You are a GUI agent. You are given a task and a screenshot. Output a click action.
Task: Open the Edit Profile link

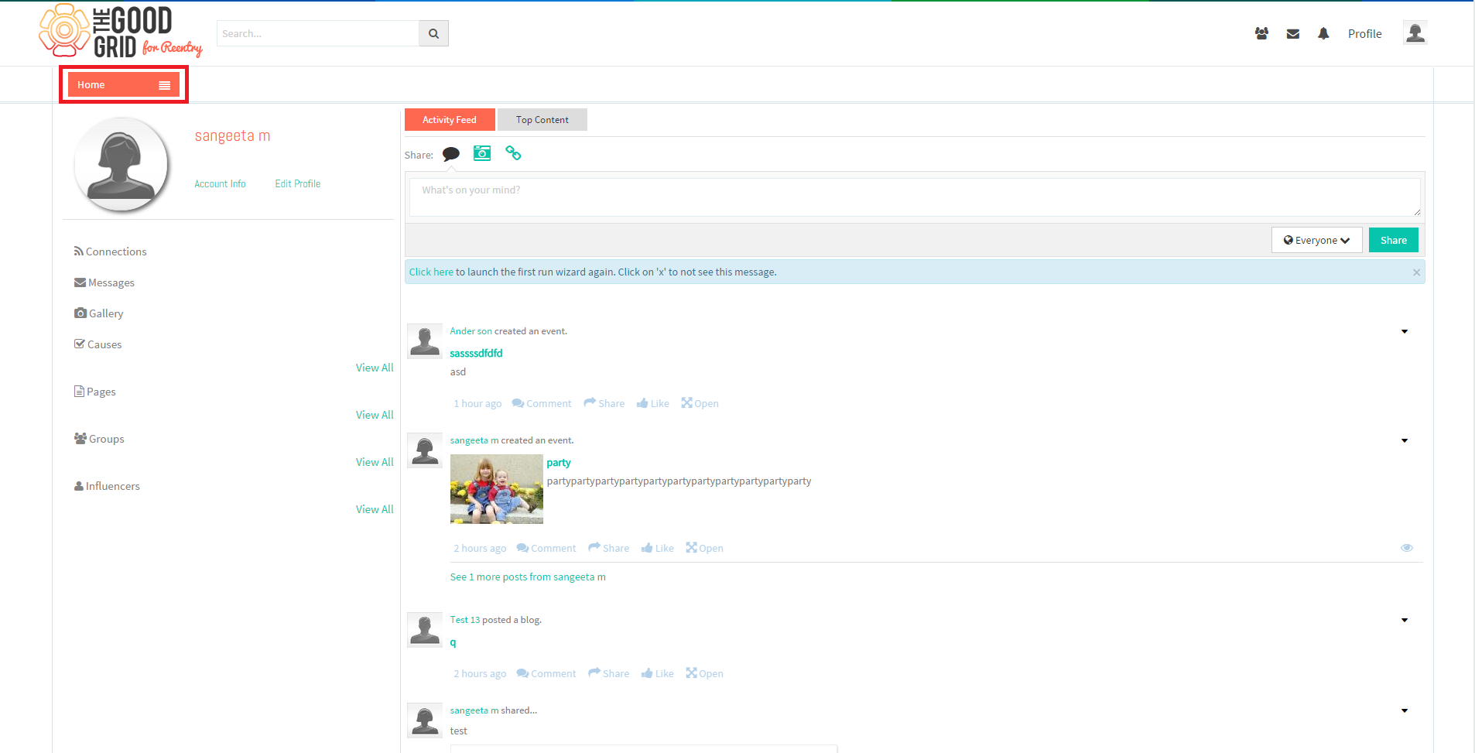[x=297, y=183]
